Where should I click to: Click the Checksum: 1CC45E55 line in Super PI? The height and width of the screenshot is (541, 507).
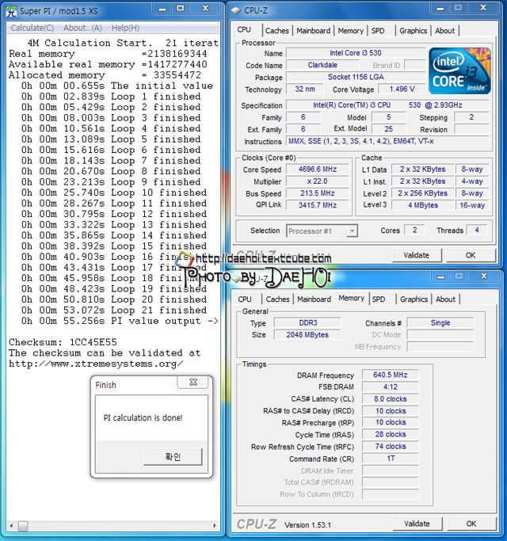[63, 342]
